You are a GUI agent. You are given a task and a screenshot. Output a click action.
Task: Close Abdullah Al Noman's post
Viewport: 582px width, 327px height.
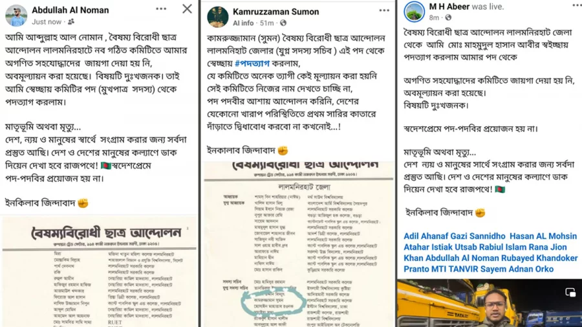click(x=187, y=9)
